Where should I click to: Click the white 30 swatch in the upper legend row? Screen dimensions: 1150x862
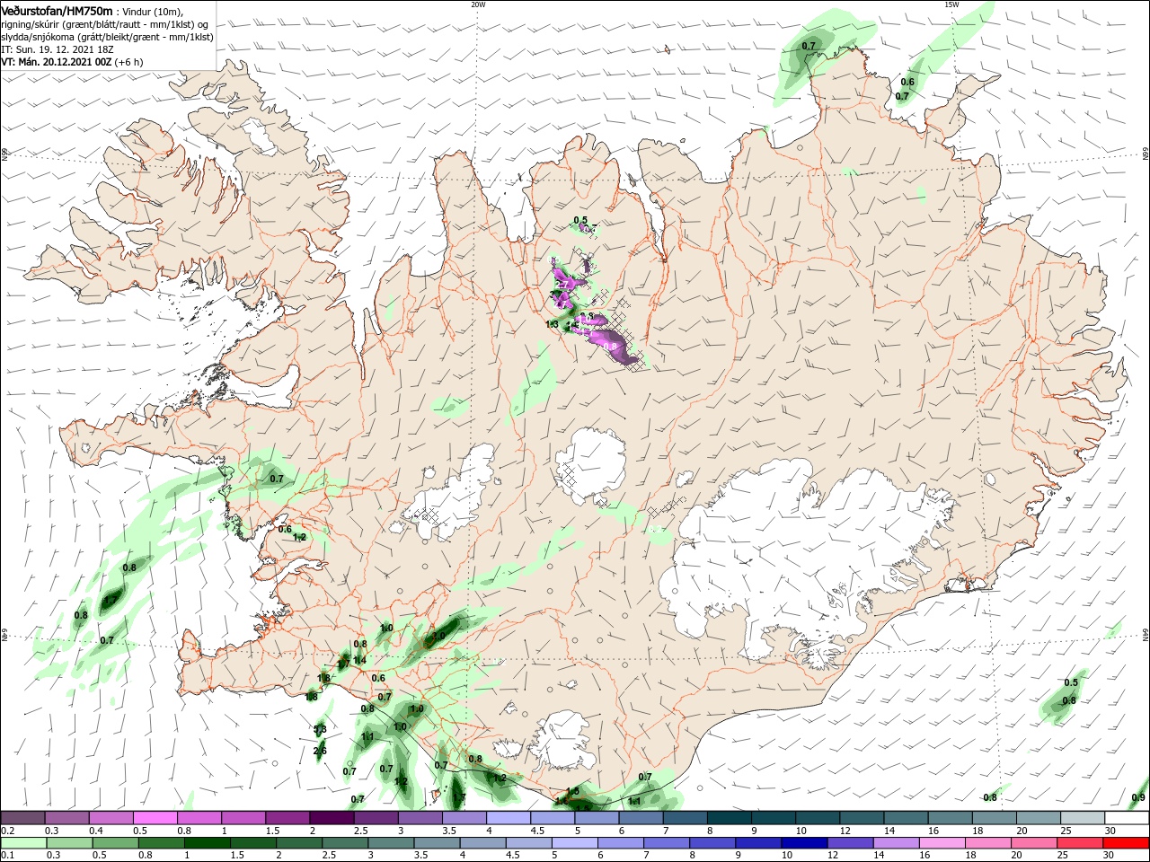(1127, 818)
